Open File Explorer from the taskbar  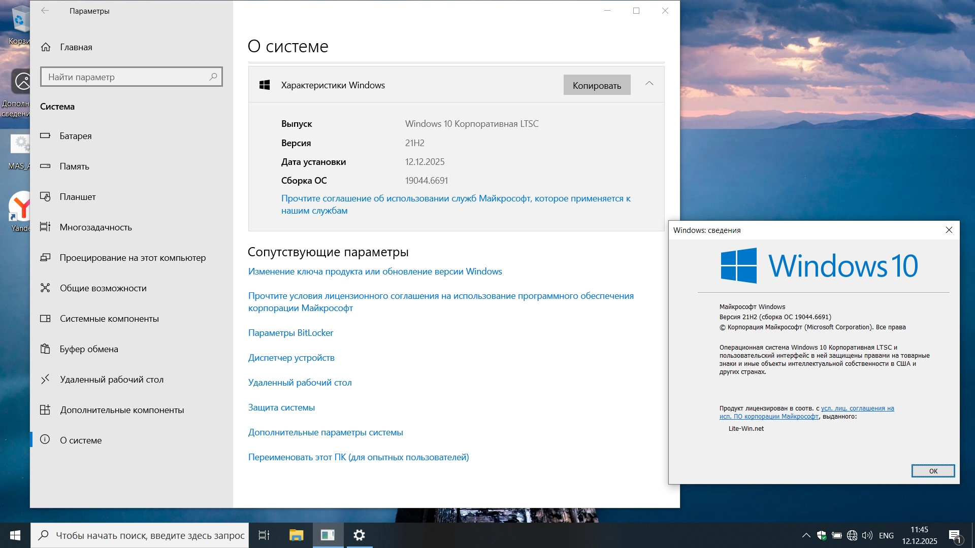tap(296, 535)
